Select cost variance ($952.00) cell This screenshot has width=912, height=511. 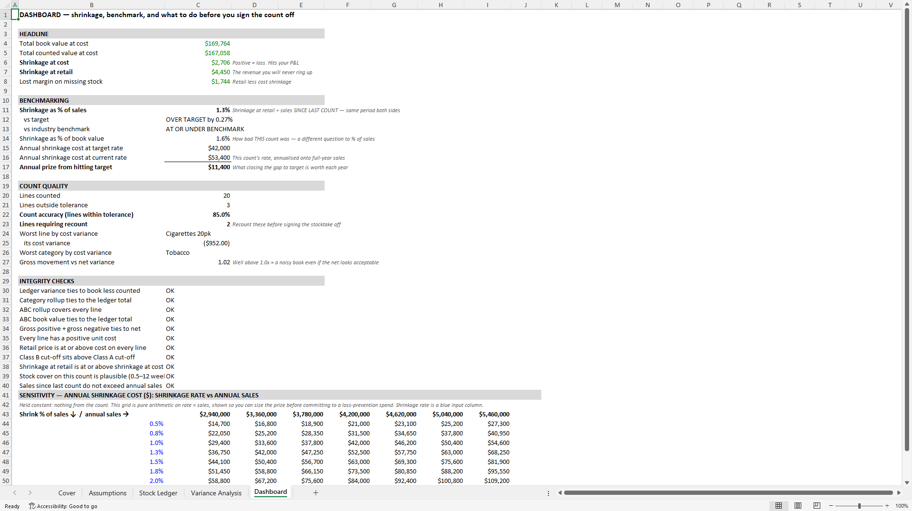(198, 243)
